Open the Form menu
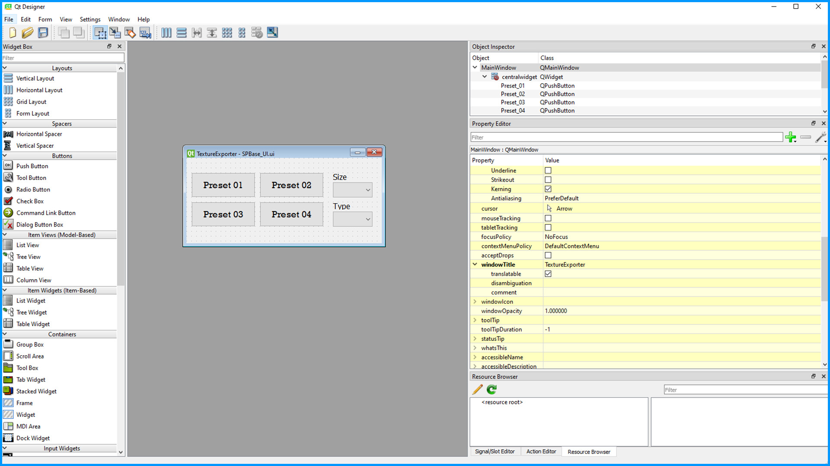 coord(45,19)
